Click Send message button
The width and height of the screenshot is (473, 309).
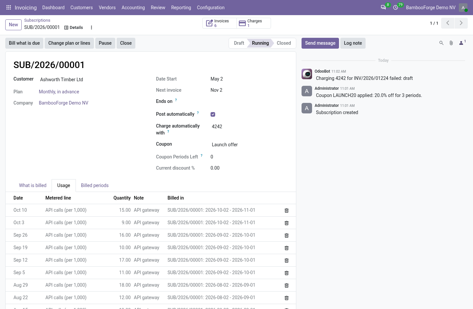tap(320, 43)
